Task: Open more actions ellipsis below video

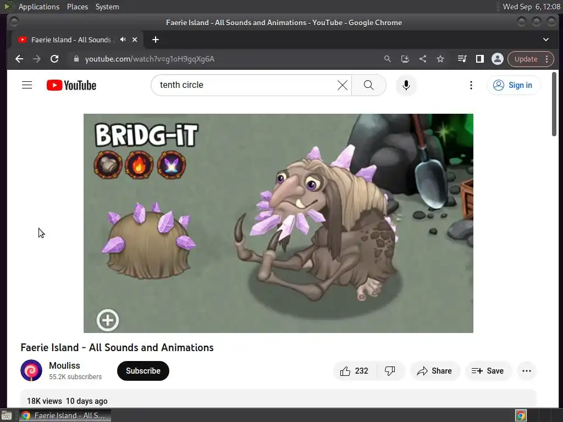Action: pos(527,371)
